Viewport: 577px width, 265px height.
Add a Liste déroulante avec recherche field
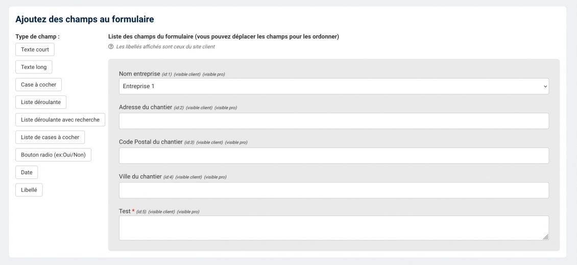point(60,120)
